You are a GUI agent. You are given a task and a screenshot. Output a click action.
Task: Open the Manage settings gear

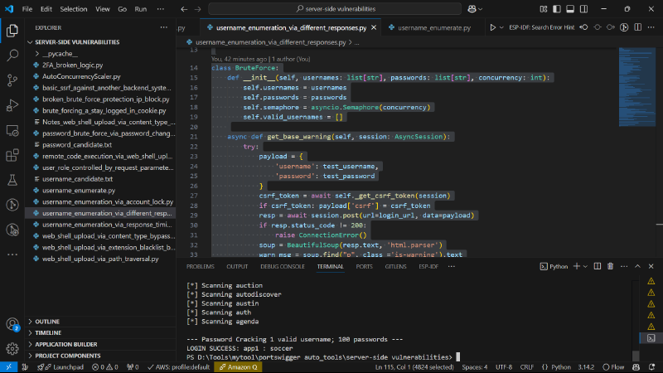point(12,349)
